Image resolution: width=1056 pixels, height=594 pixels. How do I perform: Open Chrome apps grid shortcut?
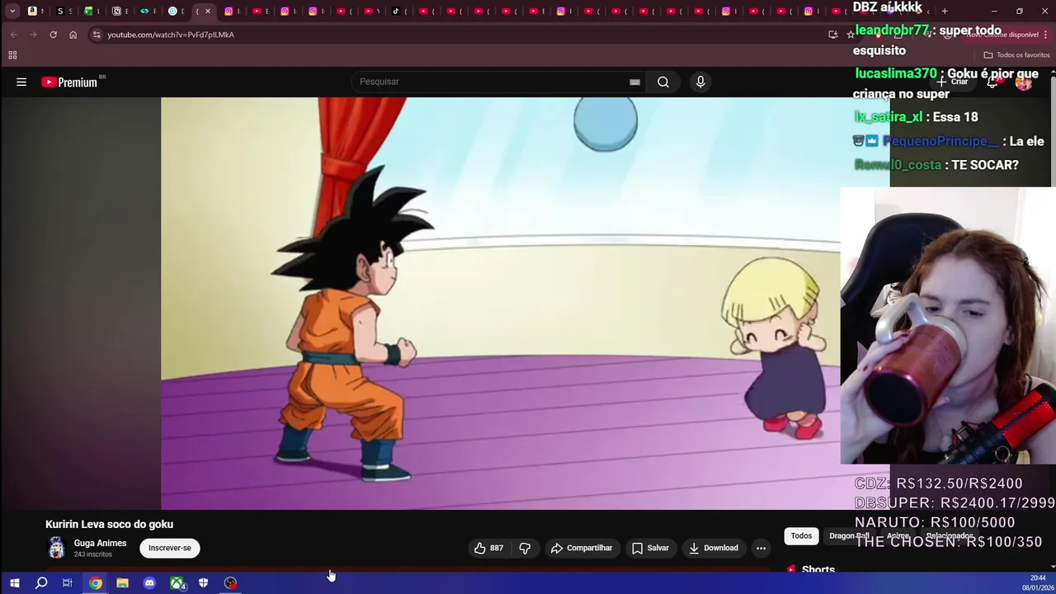tap(12, 55)
